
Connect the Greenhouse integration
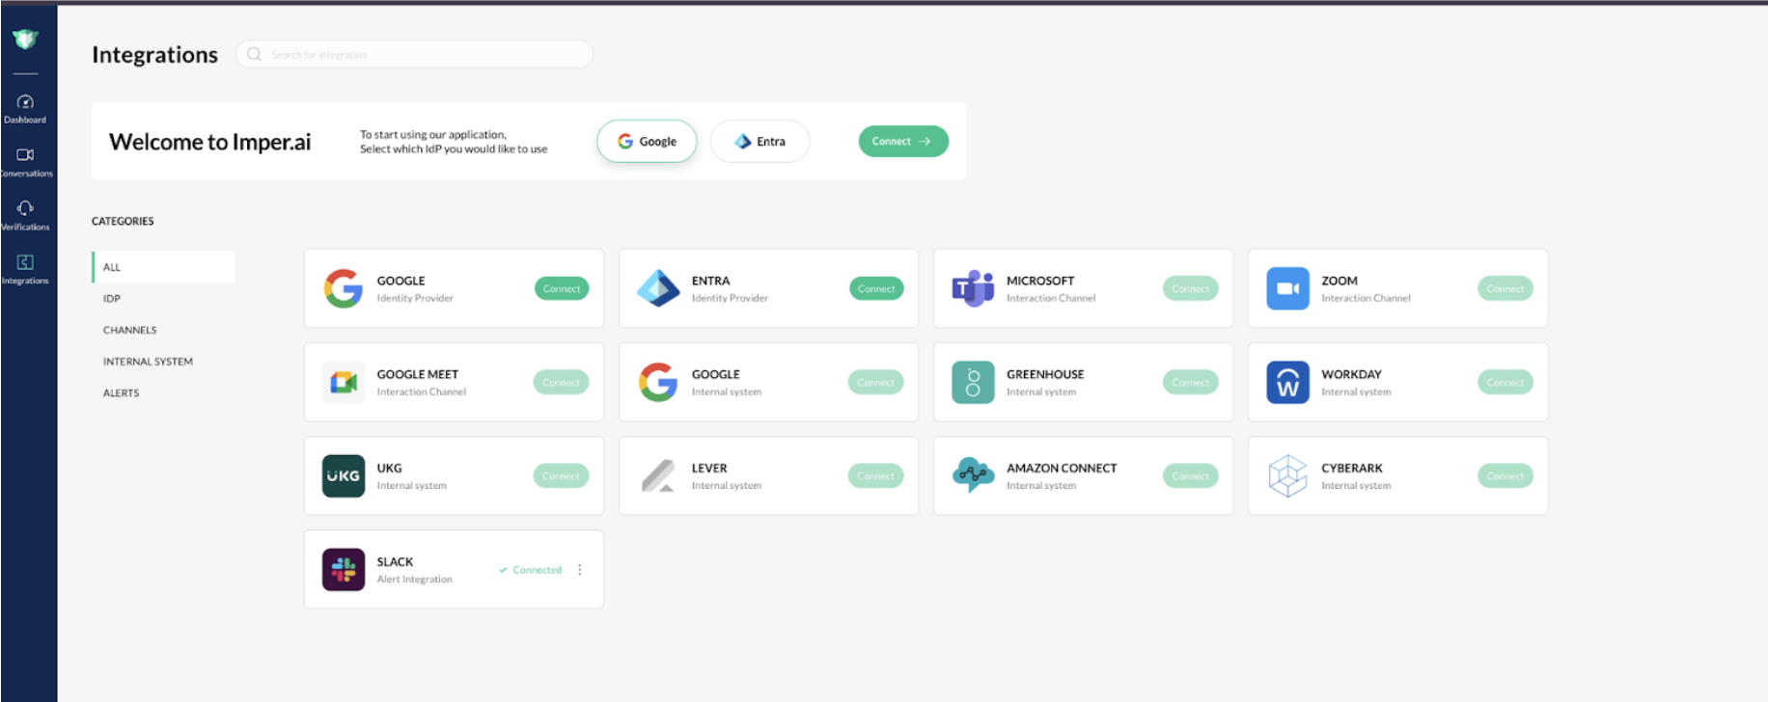click(x=1191, y=382)
